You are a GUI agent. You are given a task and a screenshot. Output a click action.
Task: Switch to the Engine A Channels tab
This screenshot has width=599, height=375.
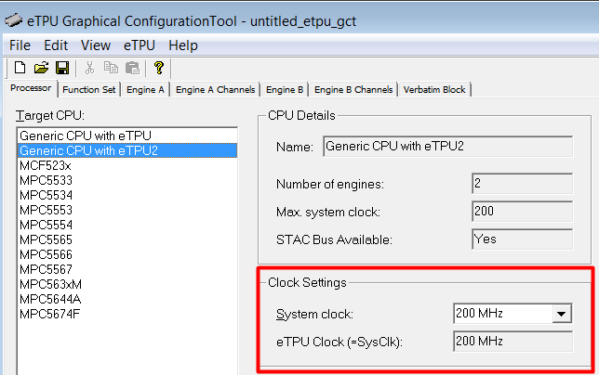(215, 89)
